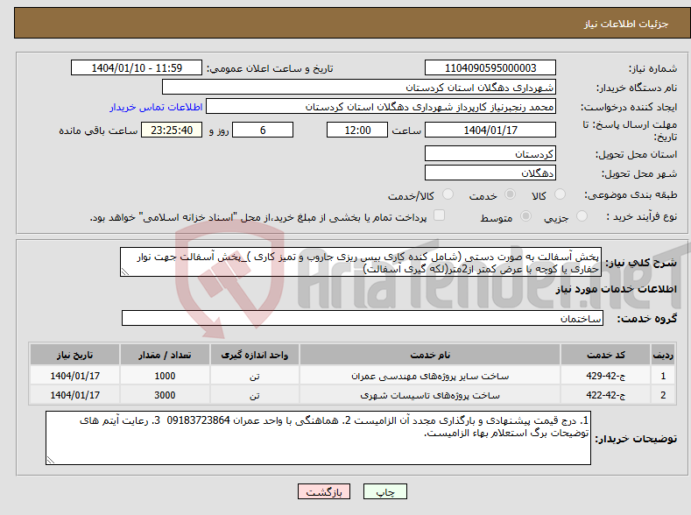Click the delivery city field دهگلان
Viewport: 691px width, 515px height.
click(x=490, y=173)
